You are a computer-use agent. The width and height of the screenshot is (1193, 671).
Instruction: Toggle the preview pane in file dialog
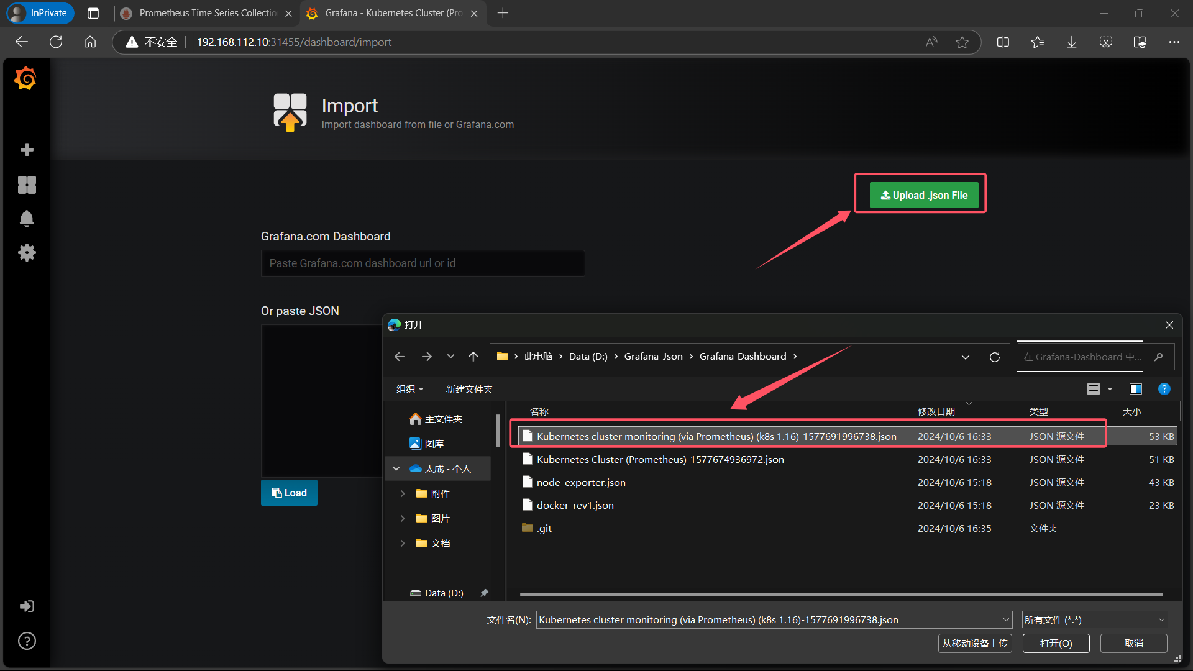click(1135, 389)
